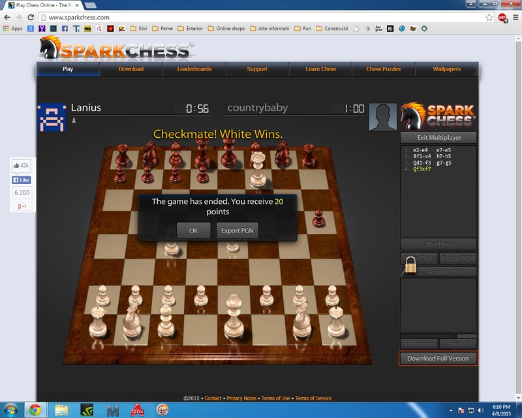Open the IMDb bookmark icon
The image size is (522, 418).
click(x=87, y=29)
